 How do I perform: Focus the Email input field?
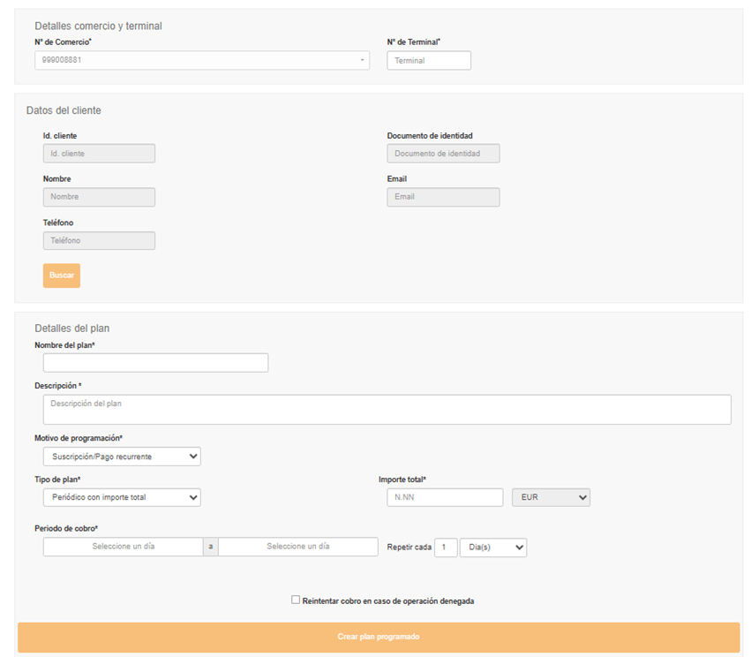pyautogui.click(x=443, y=197)
